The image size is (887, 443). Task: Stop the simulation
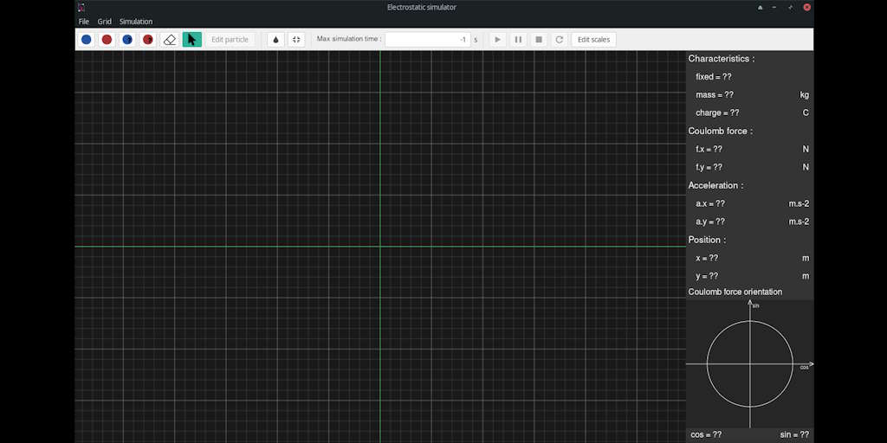tap(539, 40)
